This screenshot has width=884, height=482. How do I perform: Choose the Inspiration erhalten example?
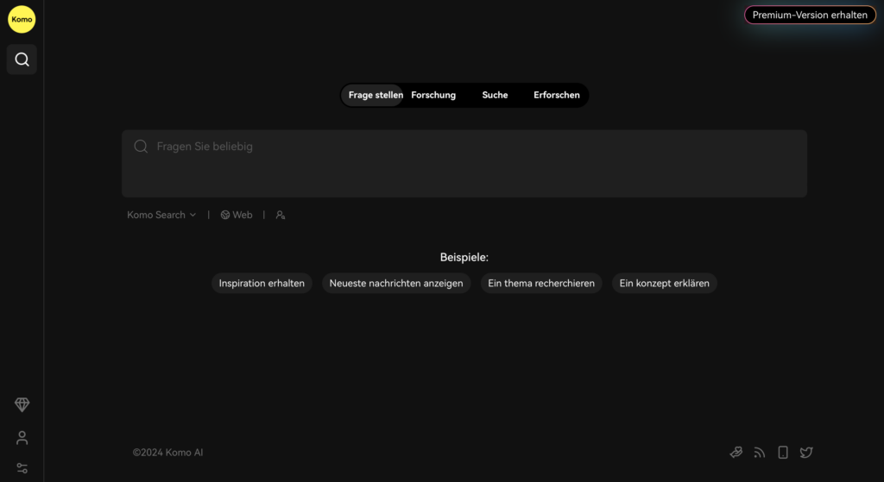(x=262, y=283)
